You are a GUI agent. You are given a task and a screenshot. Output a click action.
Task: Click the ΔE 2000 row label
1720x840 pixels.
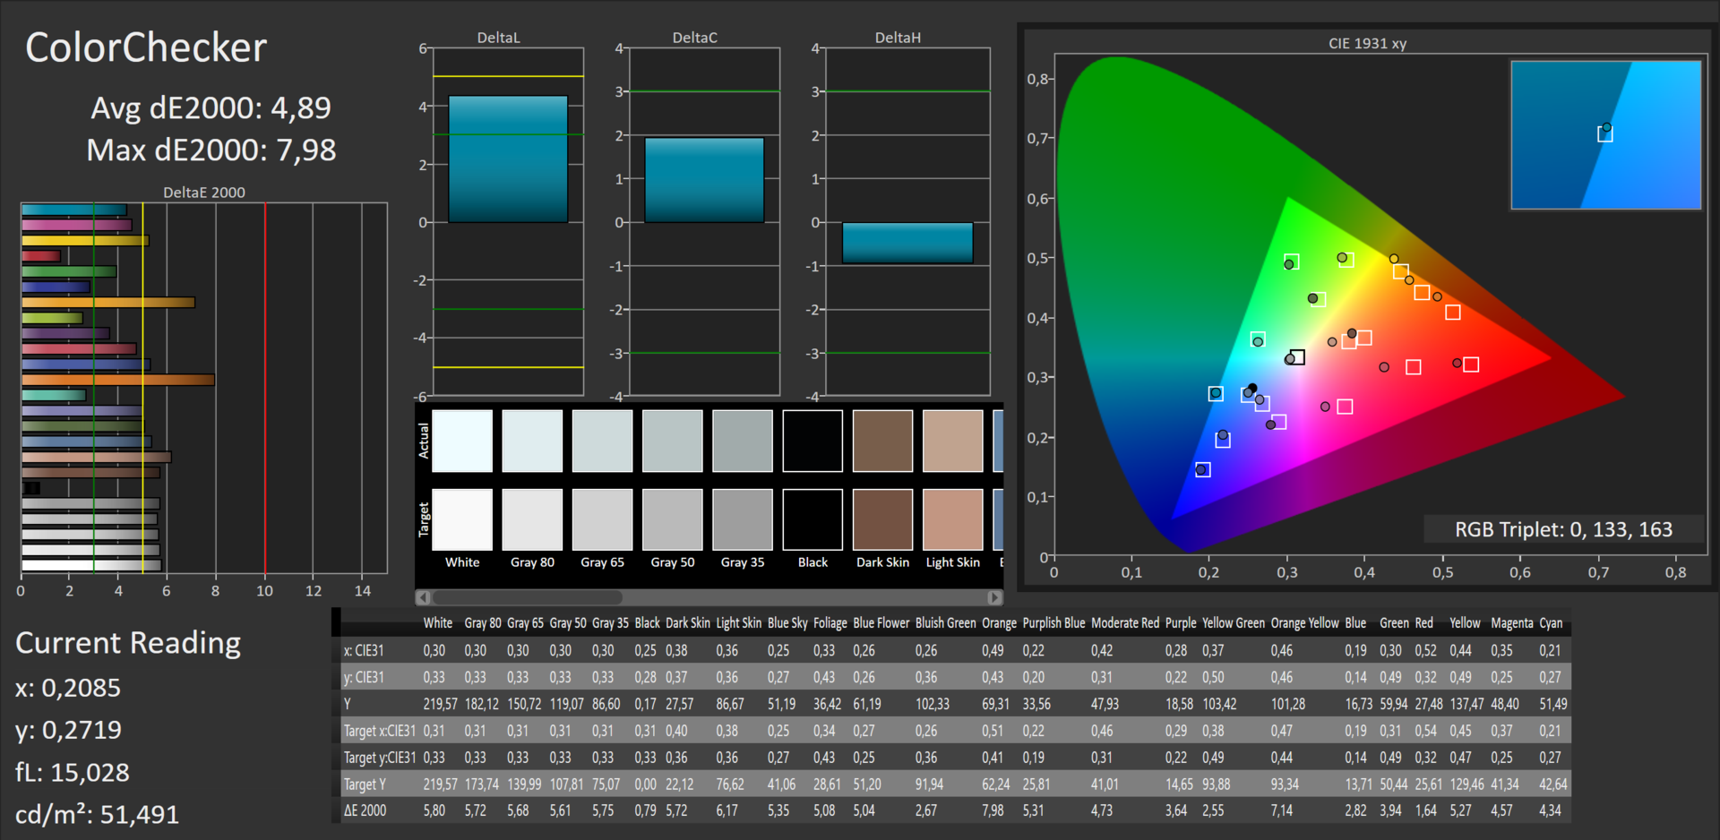(x=365, y=811)
